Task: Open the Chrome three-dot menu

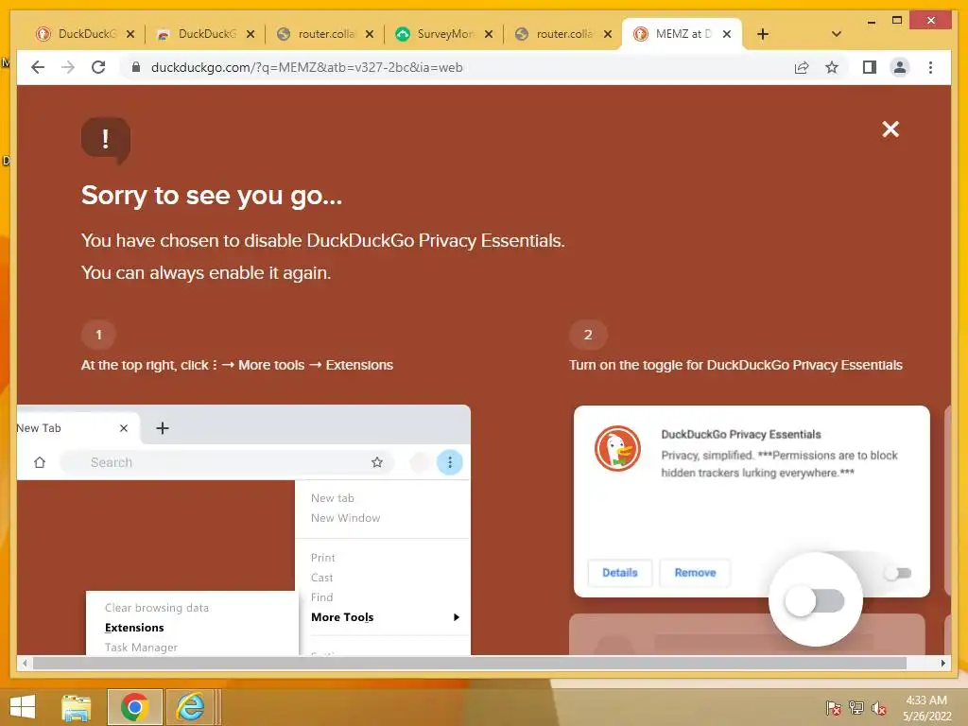Action: point(930,67)
